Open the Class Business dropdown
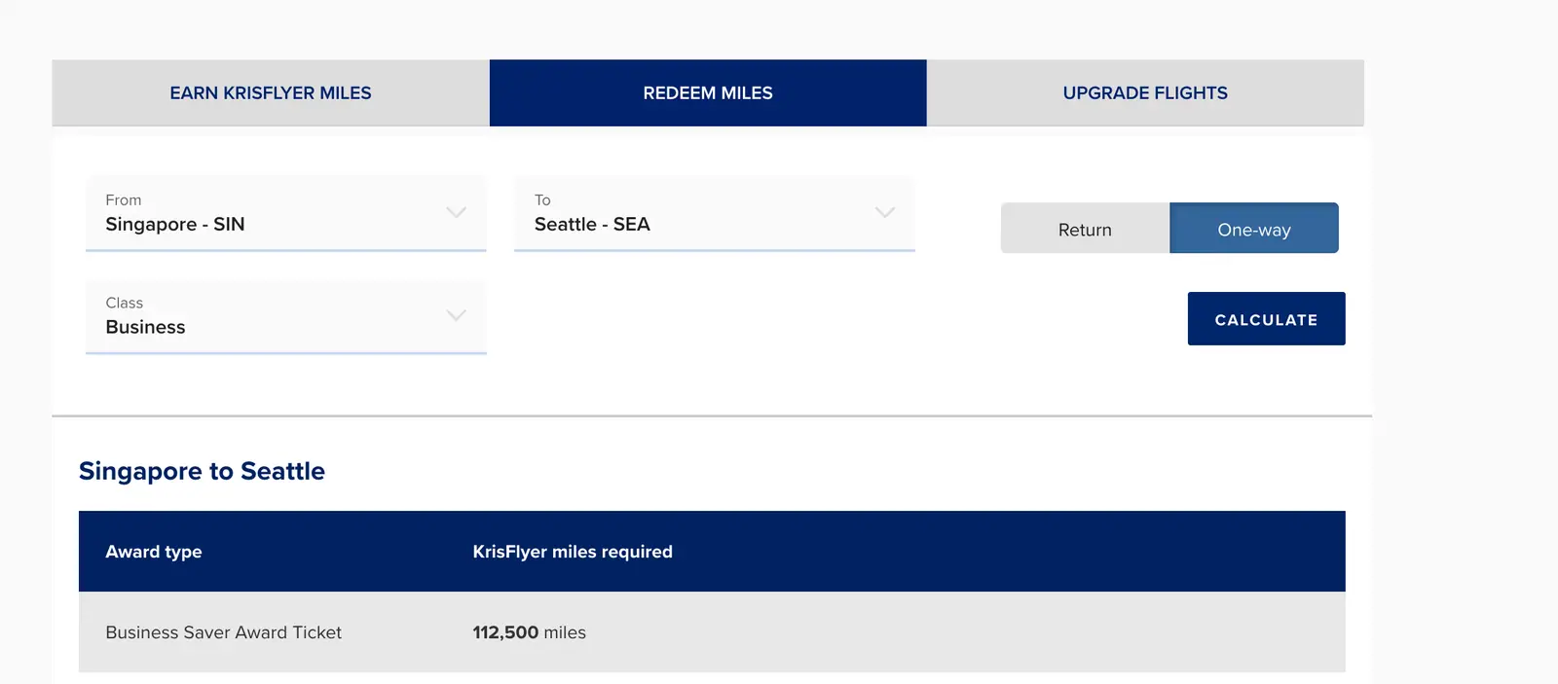The height and width of the screenshot is (684, 1558). pyautogui.click(x=286, y=316)
